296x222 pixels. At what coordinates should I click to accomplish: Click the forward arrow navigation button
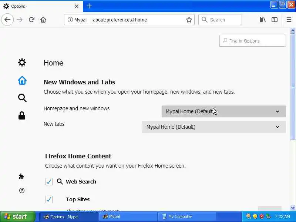[x=20, y=20]
